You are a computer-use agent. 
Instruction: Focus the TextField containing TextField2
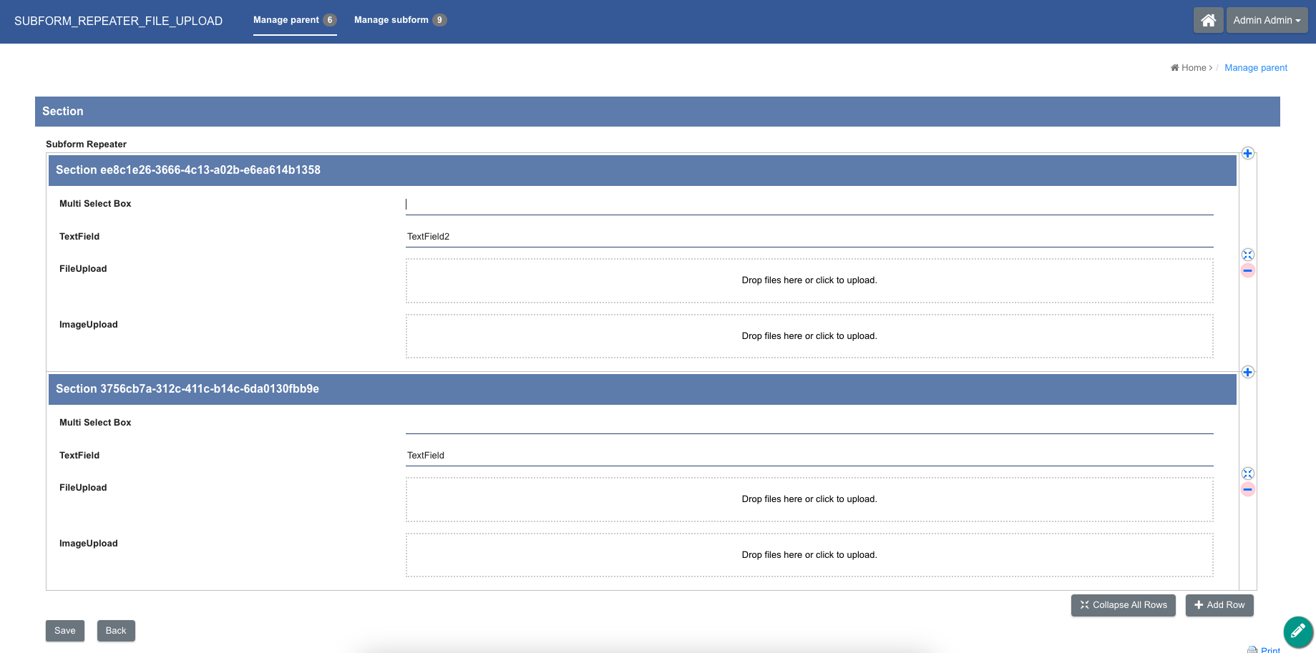(809, 237)
